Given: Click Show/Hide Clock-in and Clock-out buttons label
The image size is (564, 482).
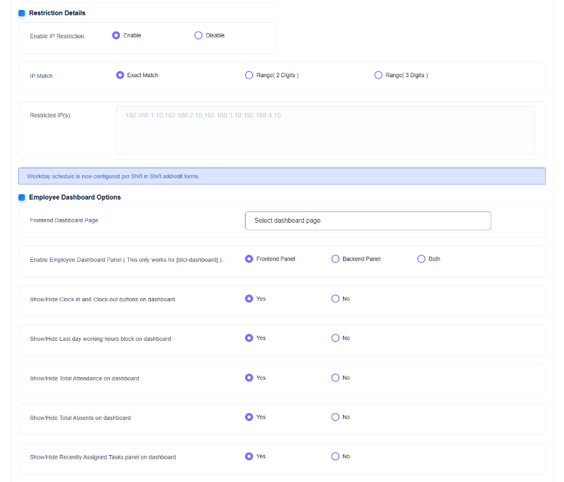Looking at the screenshot, I should click(x=102, y=299).
